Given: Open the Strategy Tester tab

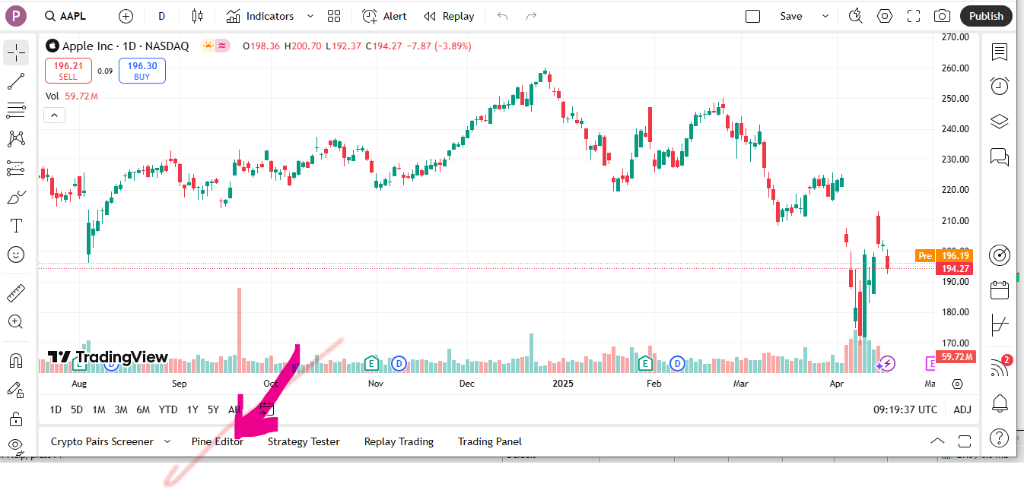Looking at the screenshot, I should pos(304,441).
